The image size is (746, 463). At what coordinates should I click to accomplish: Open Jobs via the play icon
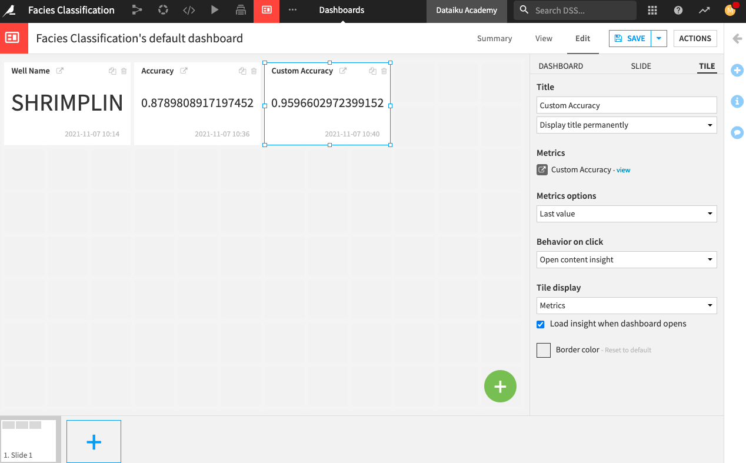(x=215, y=10)
